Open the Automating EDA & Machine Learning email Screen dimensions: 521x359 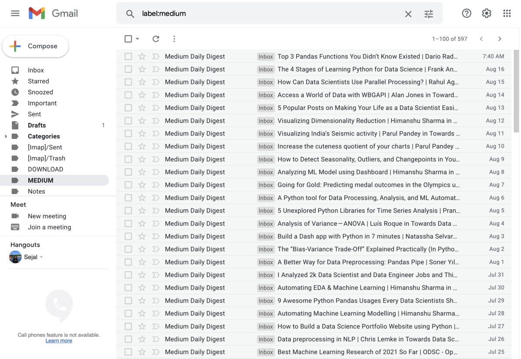pos(314,287)
